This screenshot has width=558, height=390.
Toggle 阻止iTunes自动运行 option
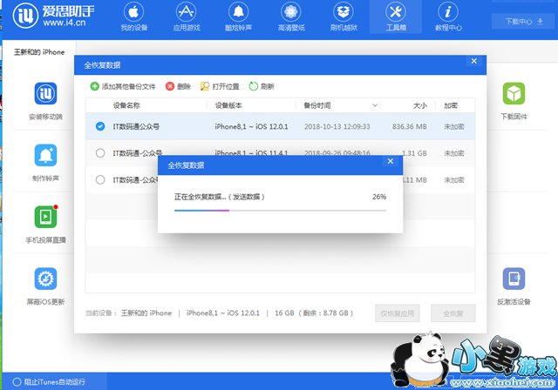49,382
